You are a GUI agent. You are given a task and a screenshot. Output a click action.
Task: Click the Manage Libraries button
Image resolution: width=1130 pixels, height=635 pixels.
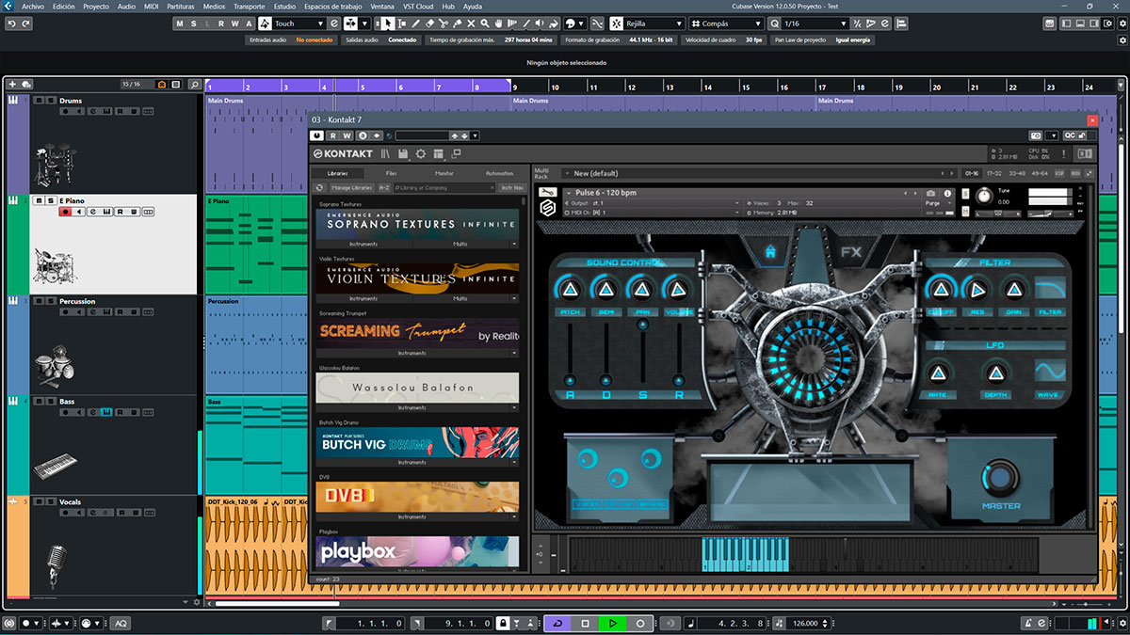pyautogui.click(x=353, y=188)
